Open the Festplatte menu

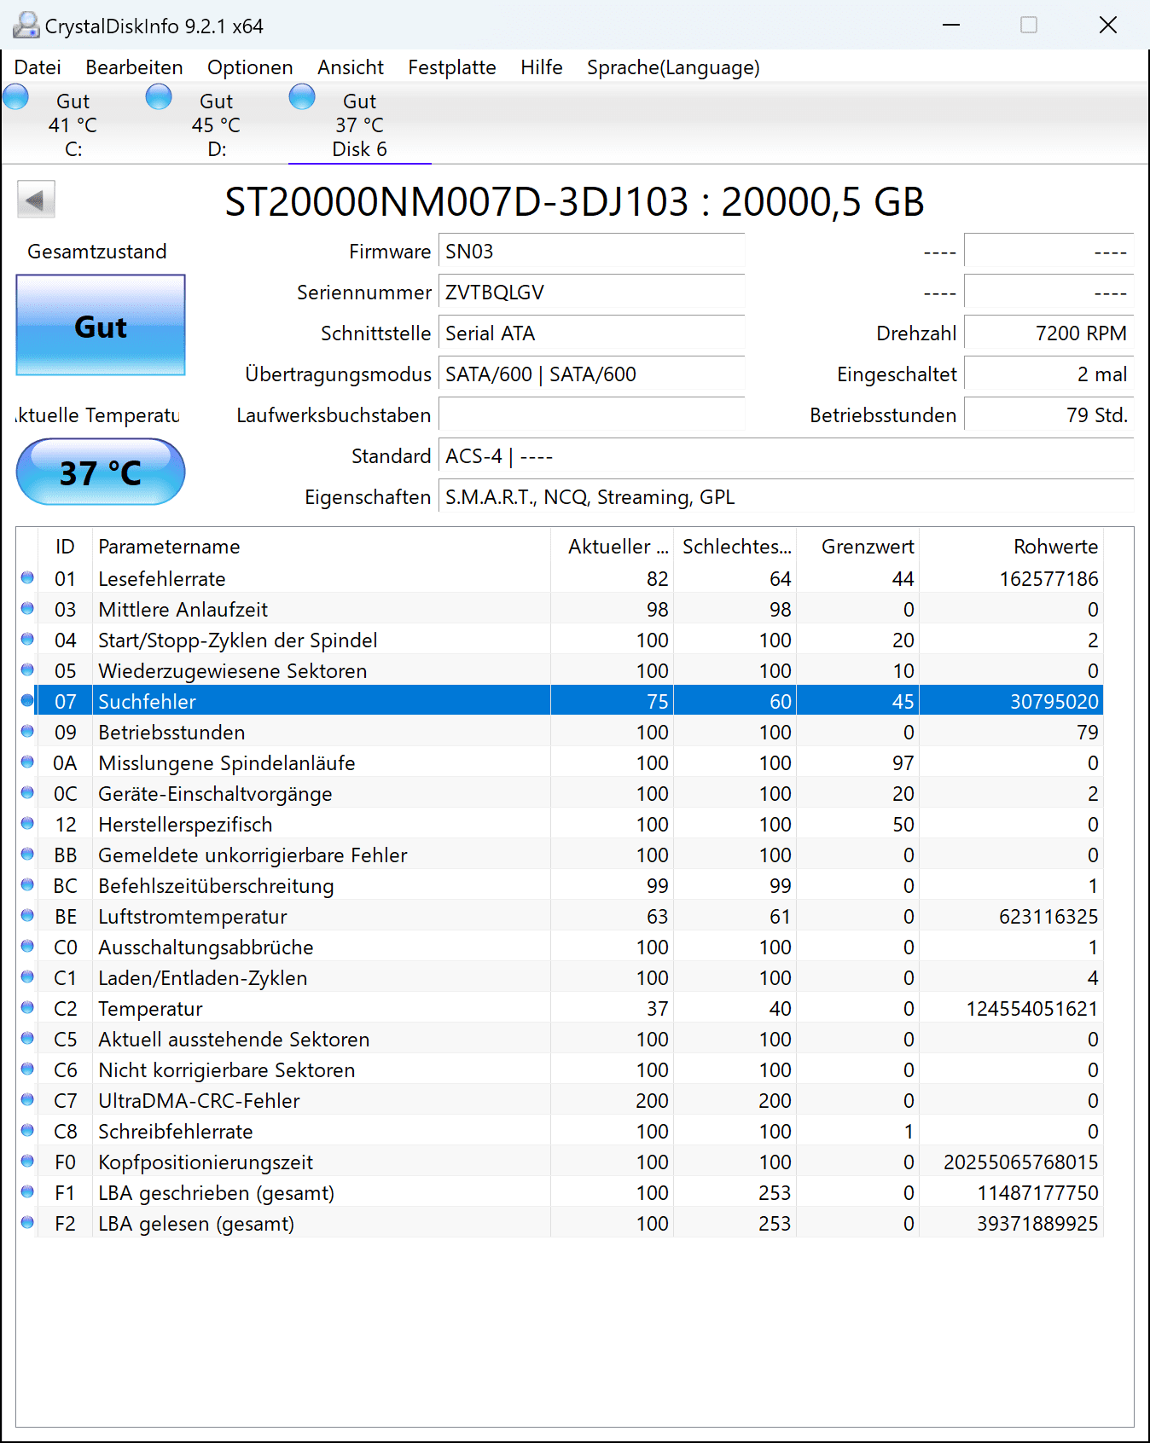click(452, 67)
